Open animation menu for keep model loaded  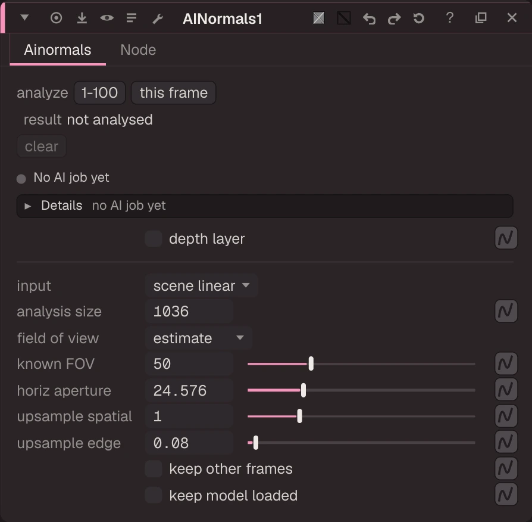506,494
